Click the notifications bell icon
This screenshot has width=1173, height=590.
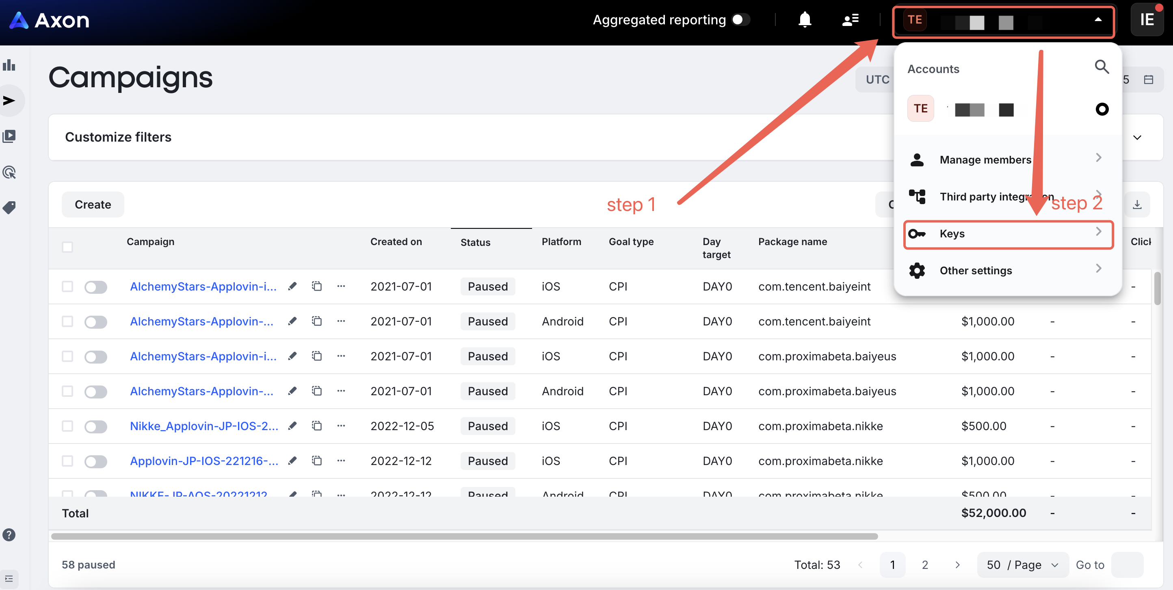805,19
